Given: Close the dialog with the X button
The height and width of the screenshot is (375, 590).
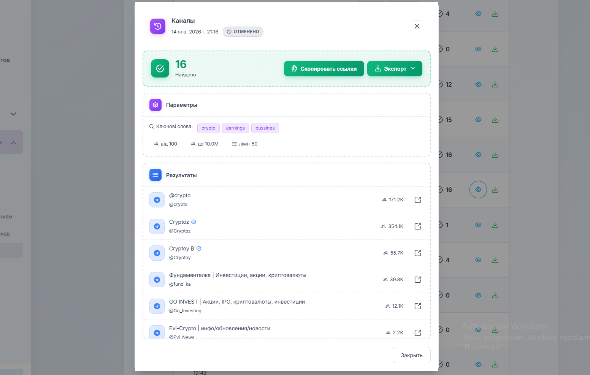Looking at the screenshot, I should click(417, 26).
